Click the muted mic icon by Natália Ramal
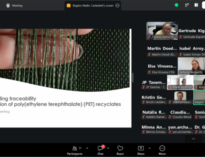 143,117
